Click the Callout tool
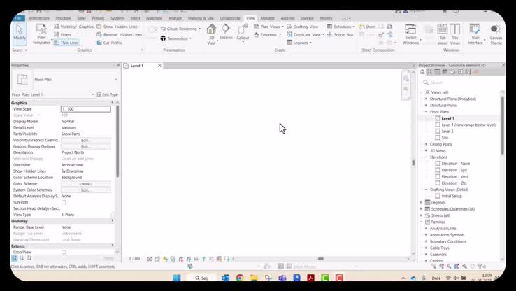The height and width of the screenshot is (291, 516). [x=243, y=33]
